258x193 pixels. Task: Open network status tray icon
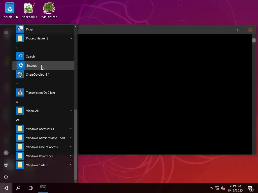click(x=217, y=188)
